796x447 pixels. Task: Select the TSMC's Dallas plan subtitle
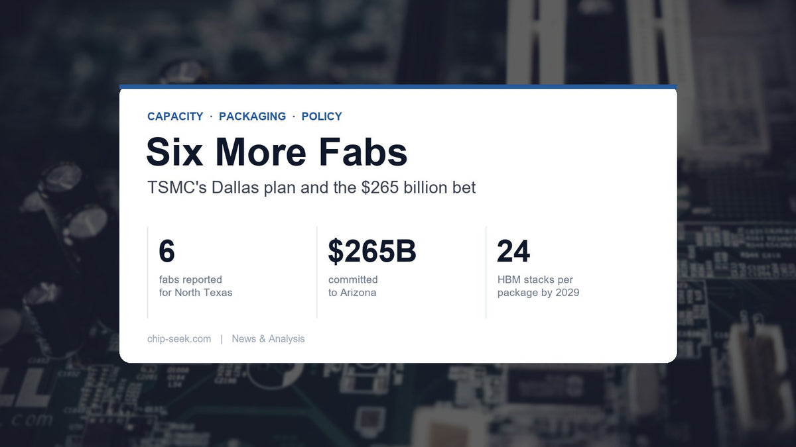tap(312, 188)
